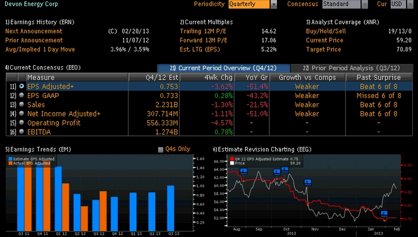Click the YoY Gr column header
Viewport: 418px width, 237px height.
coord(252,77)
